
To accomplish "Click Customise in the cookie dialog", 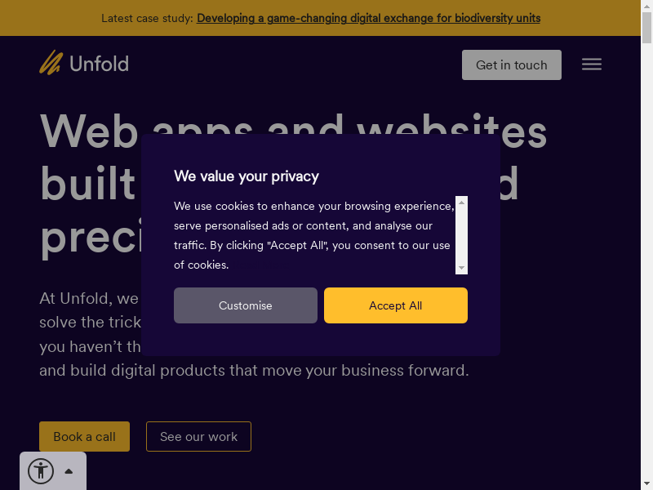I will (x=245, y=305).
